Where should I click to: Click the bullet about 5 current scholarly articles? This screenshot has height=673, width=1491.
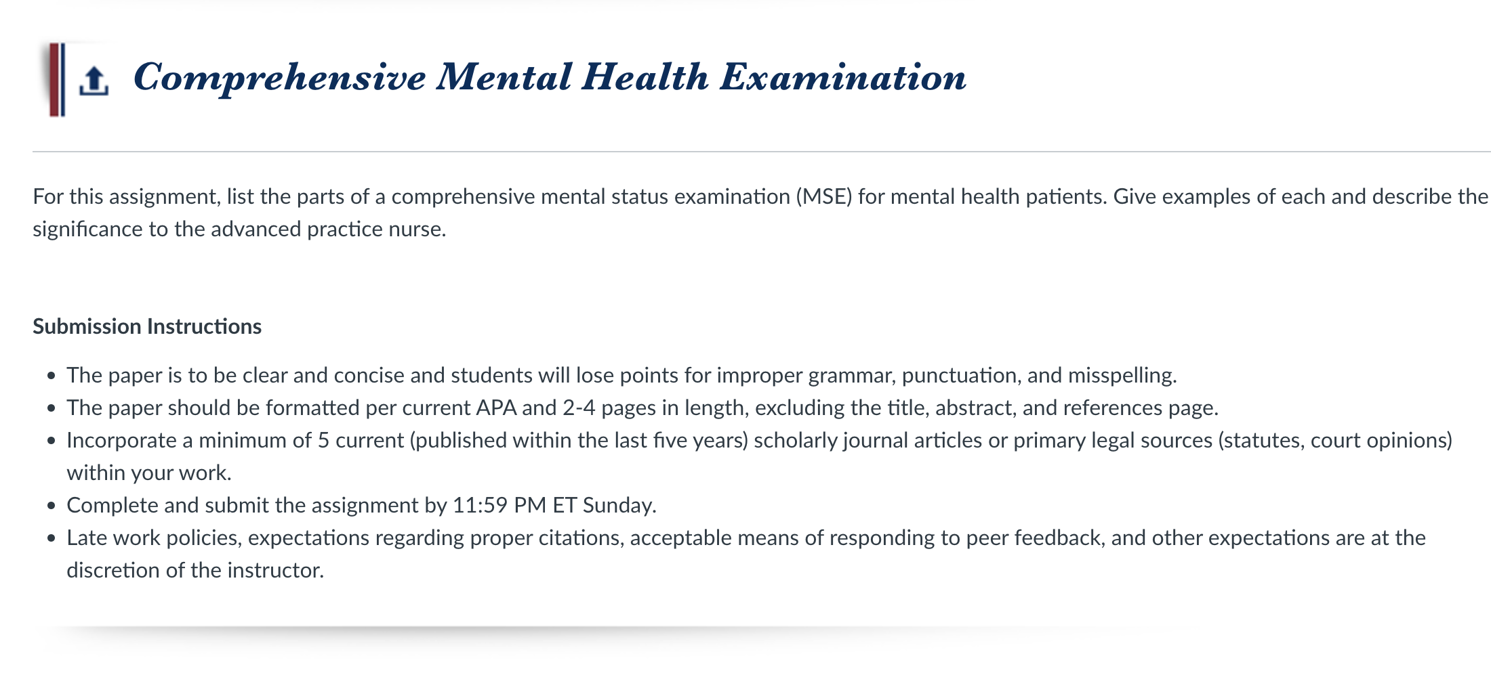[x=759, y=456]
